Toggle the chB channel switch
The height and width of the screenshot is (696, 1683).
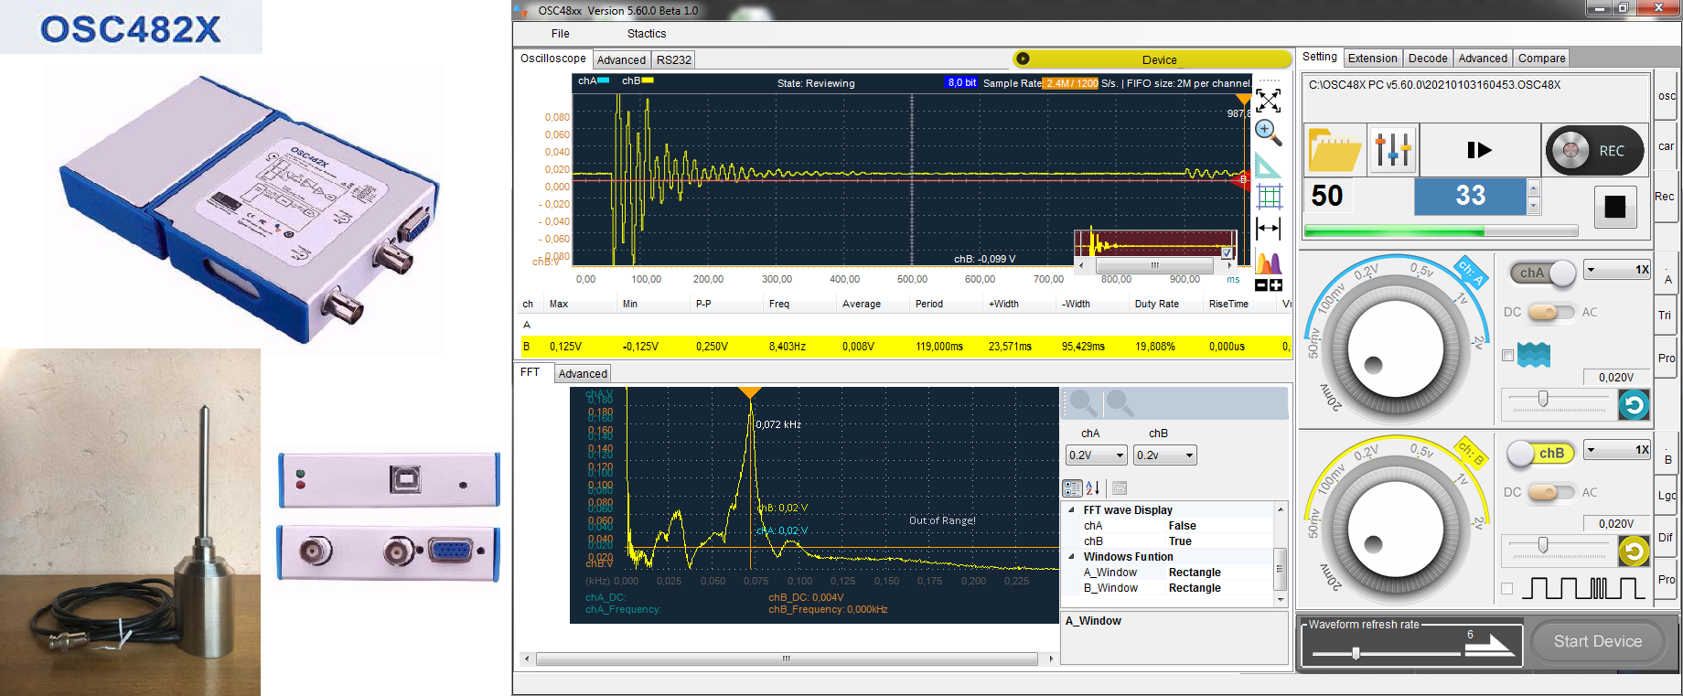point(1538,453)
